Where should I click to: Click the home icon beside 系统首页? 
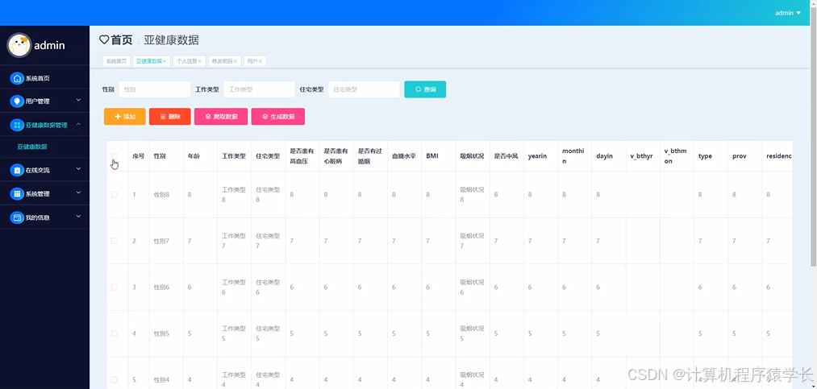[17, 79]
